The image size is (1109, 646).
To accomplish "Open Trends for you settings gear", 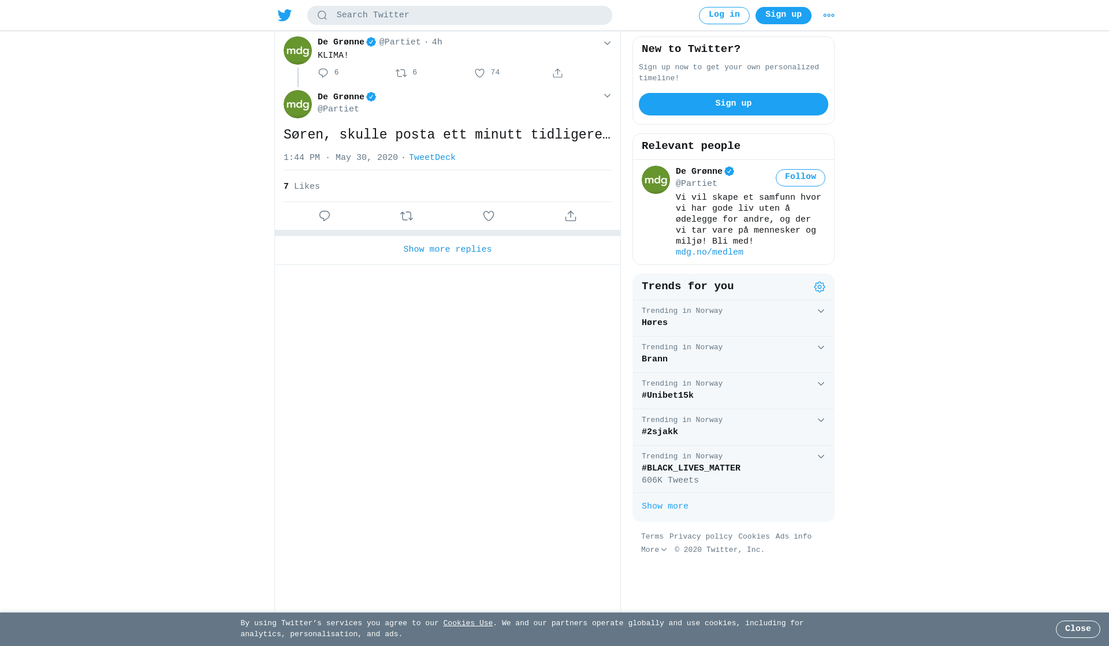I will click(820, 287).
